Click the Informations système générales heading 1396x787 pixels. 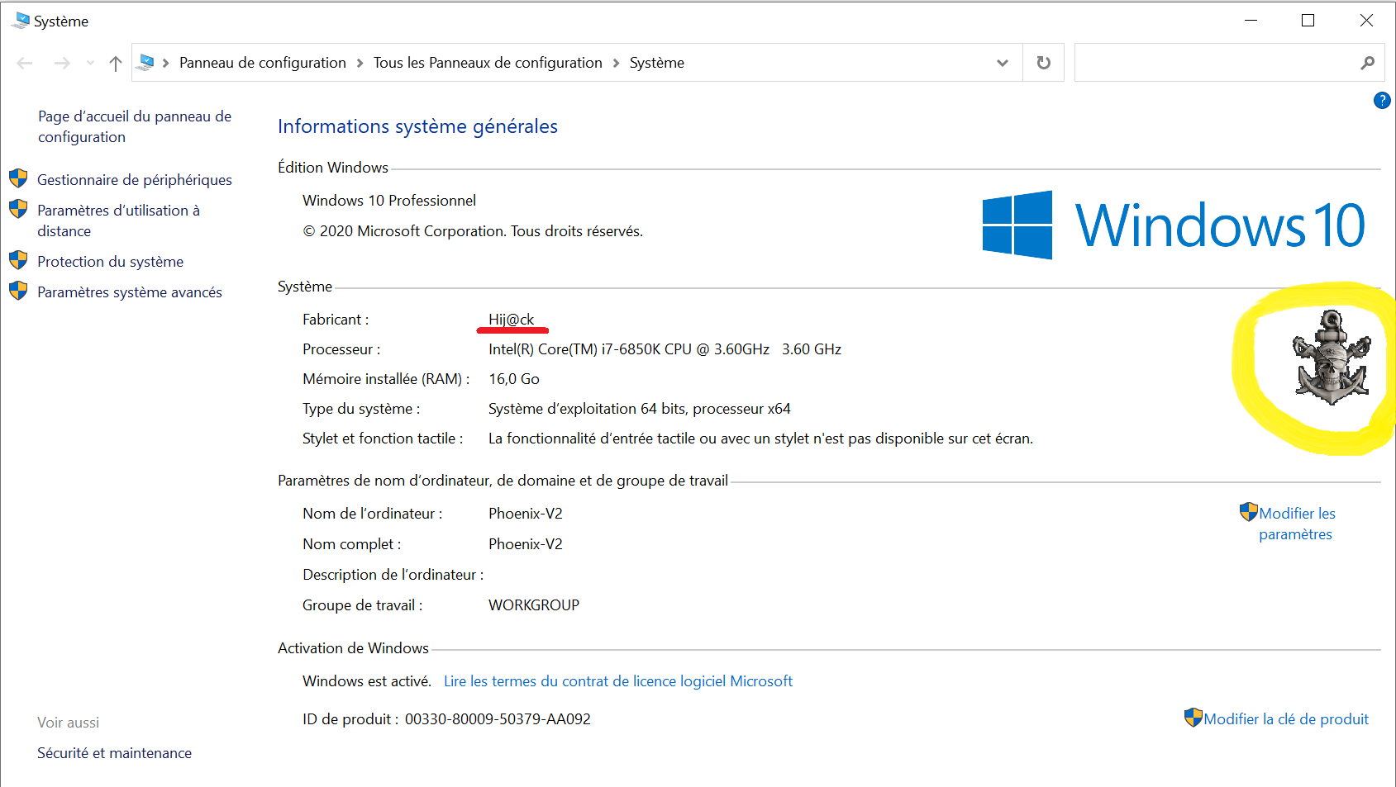417,126
